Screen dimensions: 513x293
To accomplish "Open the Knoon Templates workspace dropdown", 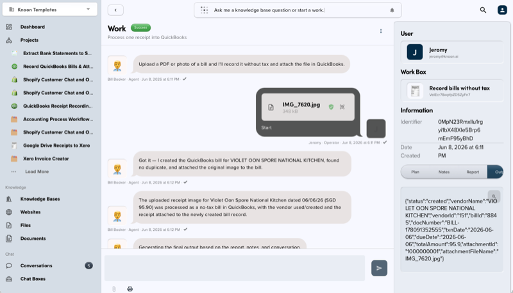I will click(50, 10).
